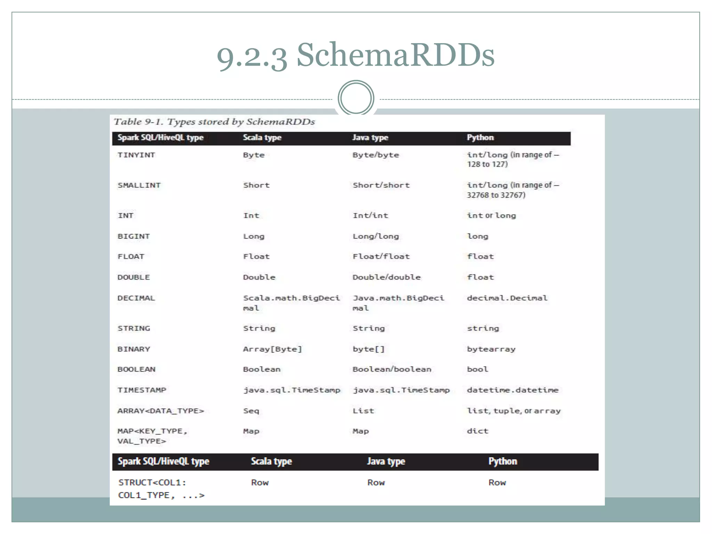Select the 'ARRAY<DATA_TYPE>' cell
Viewport: 712px width, 534px height.
coord(161,411)
